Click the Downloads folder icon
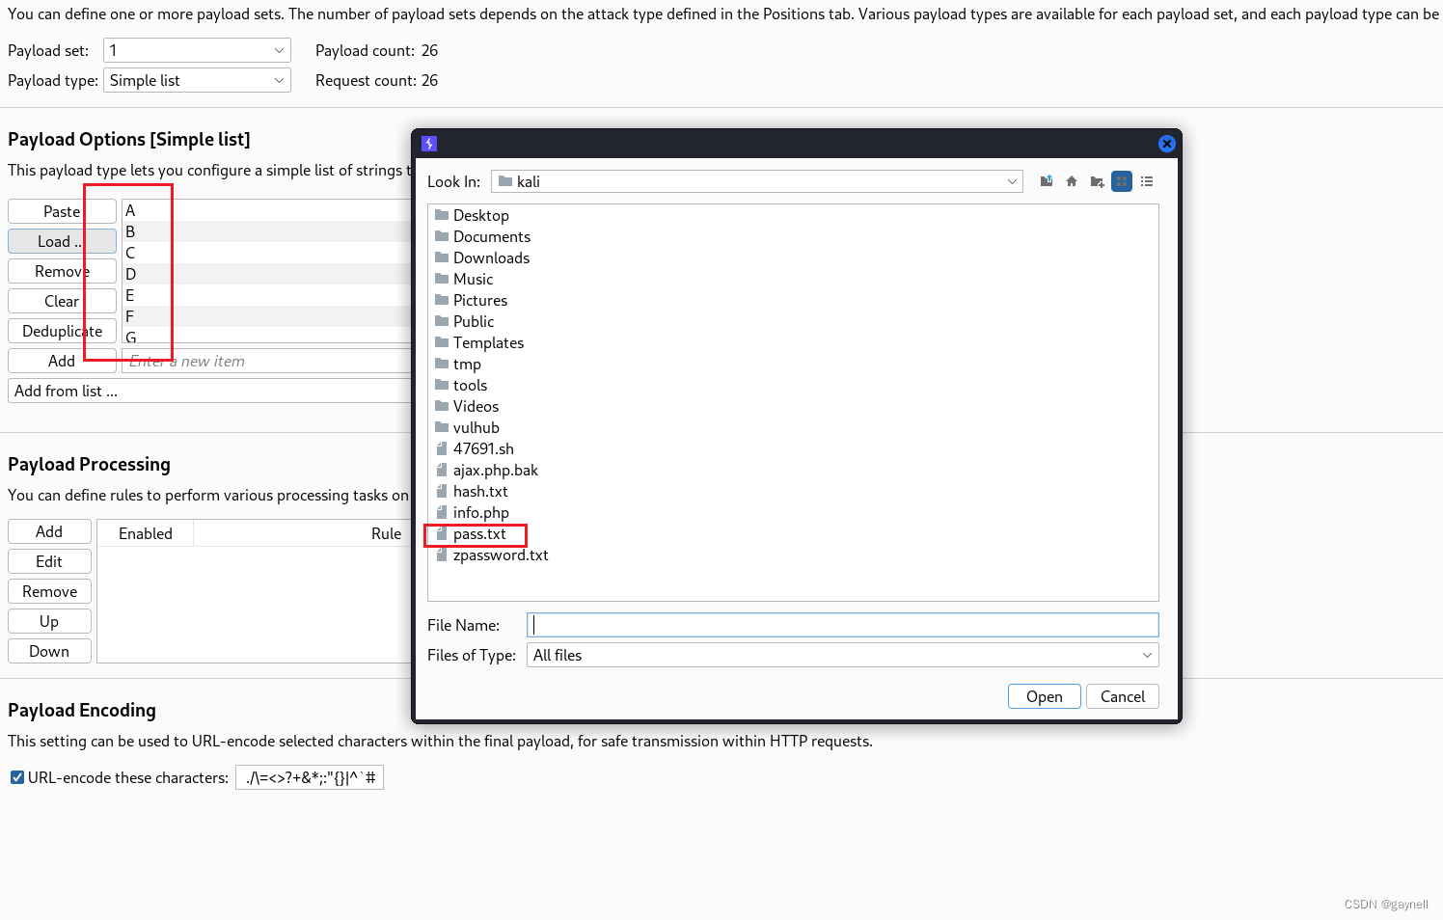This screenshot has height=920, width=1443. (x=442, y=257)
